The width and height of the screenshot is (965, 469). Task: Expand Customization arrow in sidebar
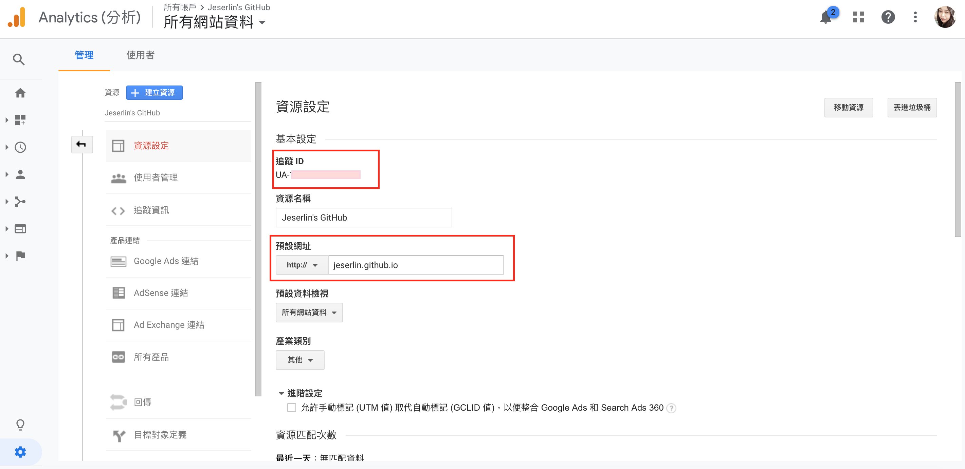point(7,120)
